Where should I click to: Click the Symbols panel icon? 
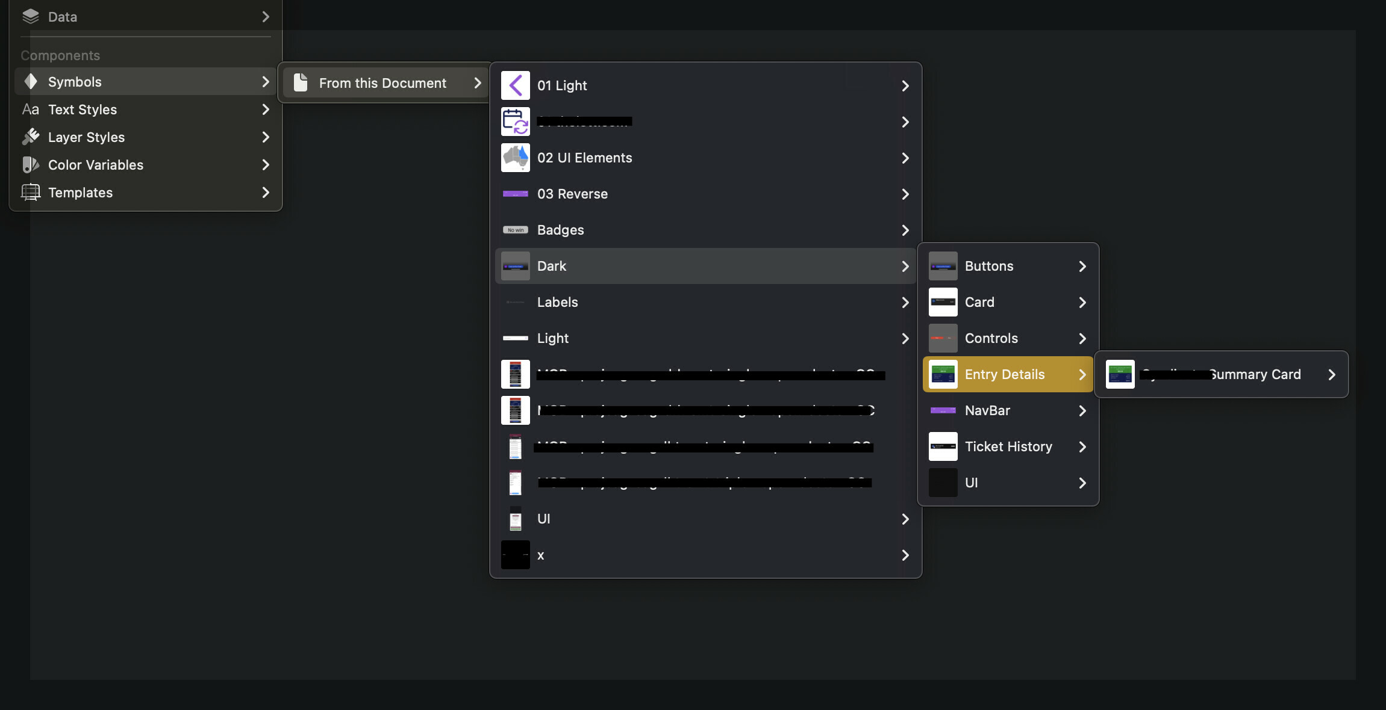click(30, 81)
